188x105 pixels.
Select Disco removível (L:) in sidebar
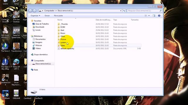[42, 64]
